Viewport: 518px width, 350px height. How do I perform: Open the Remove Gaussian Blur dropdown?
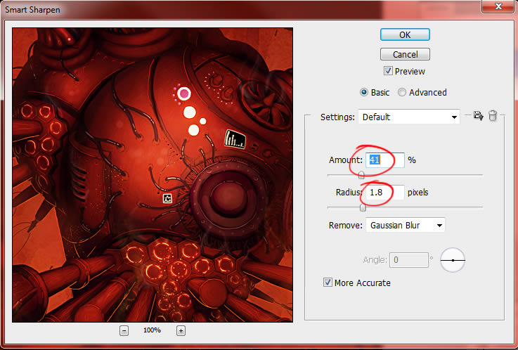coord(406,225)
